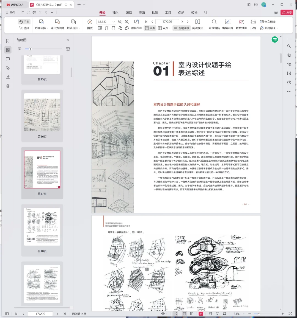Screen dimensions: 297x318
Task: Choose the 选择 selection tool
Action: (x=24, y=28)
